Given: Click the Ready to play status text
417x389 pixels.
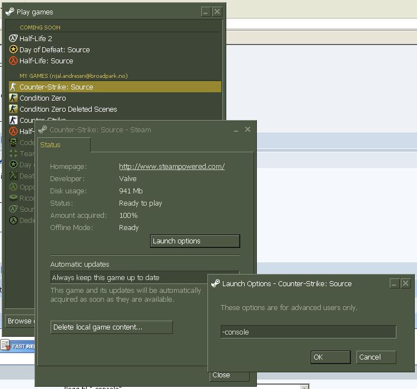Looking at the screenshot, I should coord(141,203).
